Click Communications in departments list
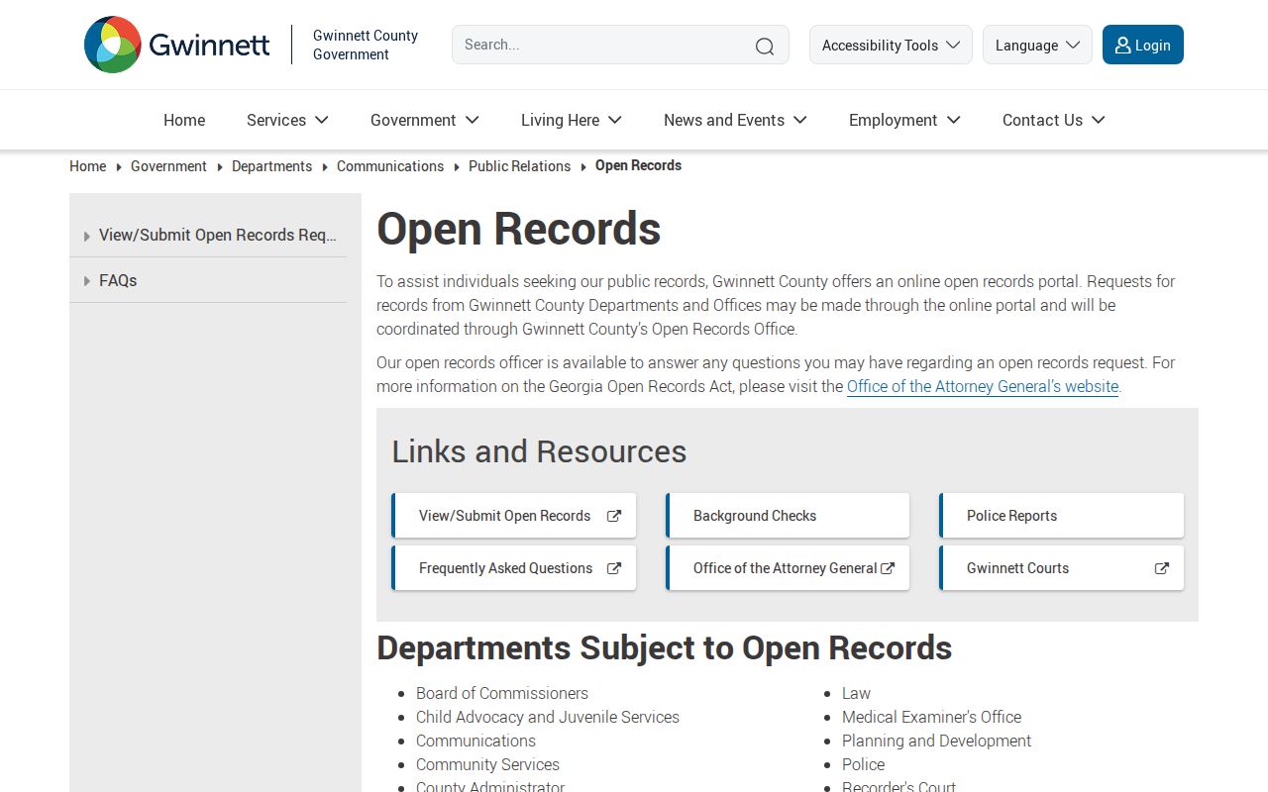 [x=475, y=741]
